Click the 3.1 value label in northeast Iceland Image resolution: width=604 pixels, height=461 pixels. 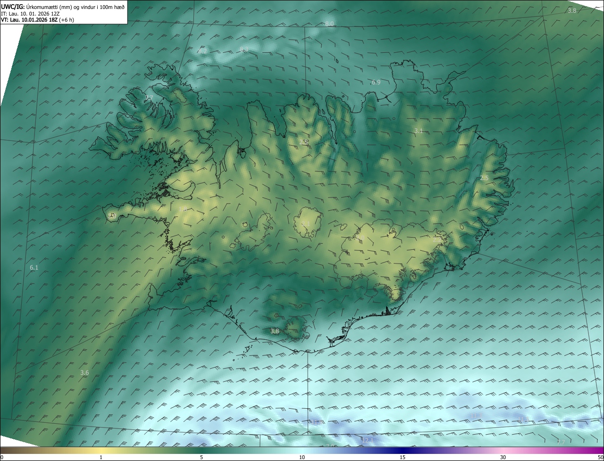coord(419,131)
